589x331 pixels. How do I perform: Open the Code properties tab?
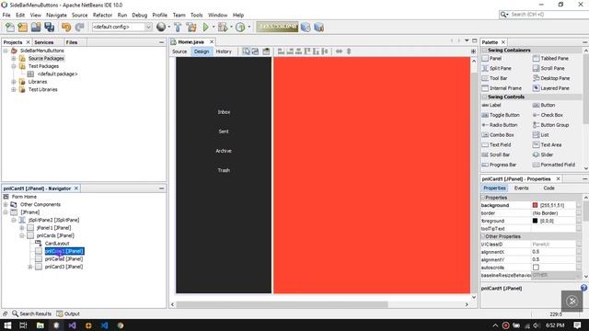click(549, 188)
